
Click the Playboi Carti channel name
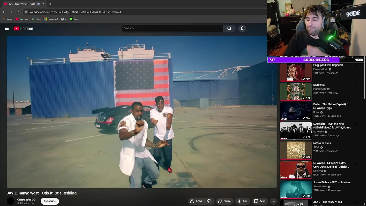(x=320, y=89)
